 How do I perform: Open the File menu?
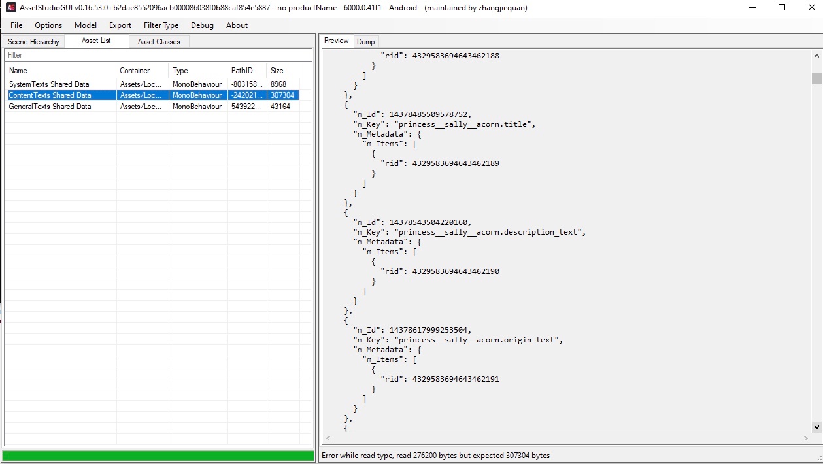tap(16, 25)
